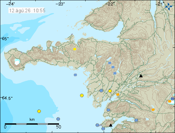Click the black triangle station in the east
This screenshot has height=133, width=175.
tap(141, 76)
